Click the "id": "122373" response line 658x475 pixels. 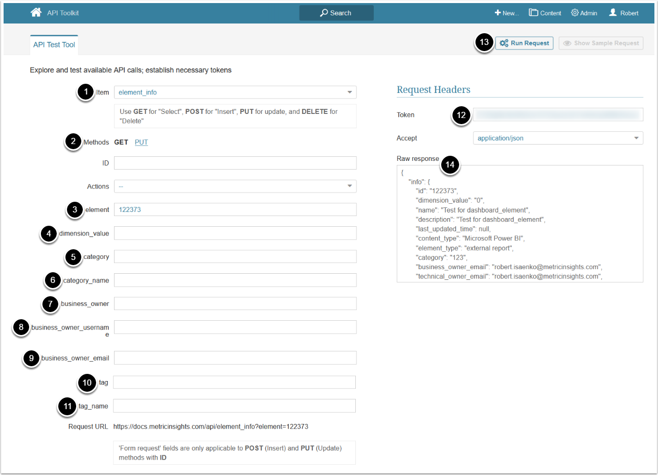[x=437, y=191]
